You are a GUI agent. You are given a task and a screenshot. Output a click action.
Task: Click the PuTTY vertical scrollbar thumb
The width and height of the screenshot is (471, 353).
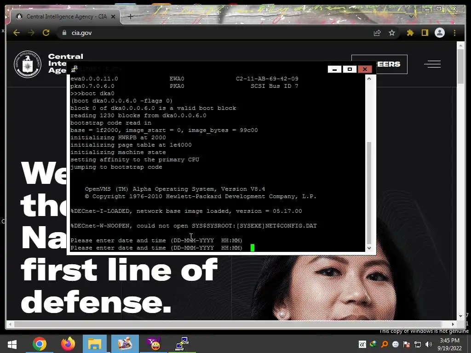[369, 193]
